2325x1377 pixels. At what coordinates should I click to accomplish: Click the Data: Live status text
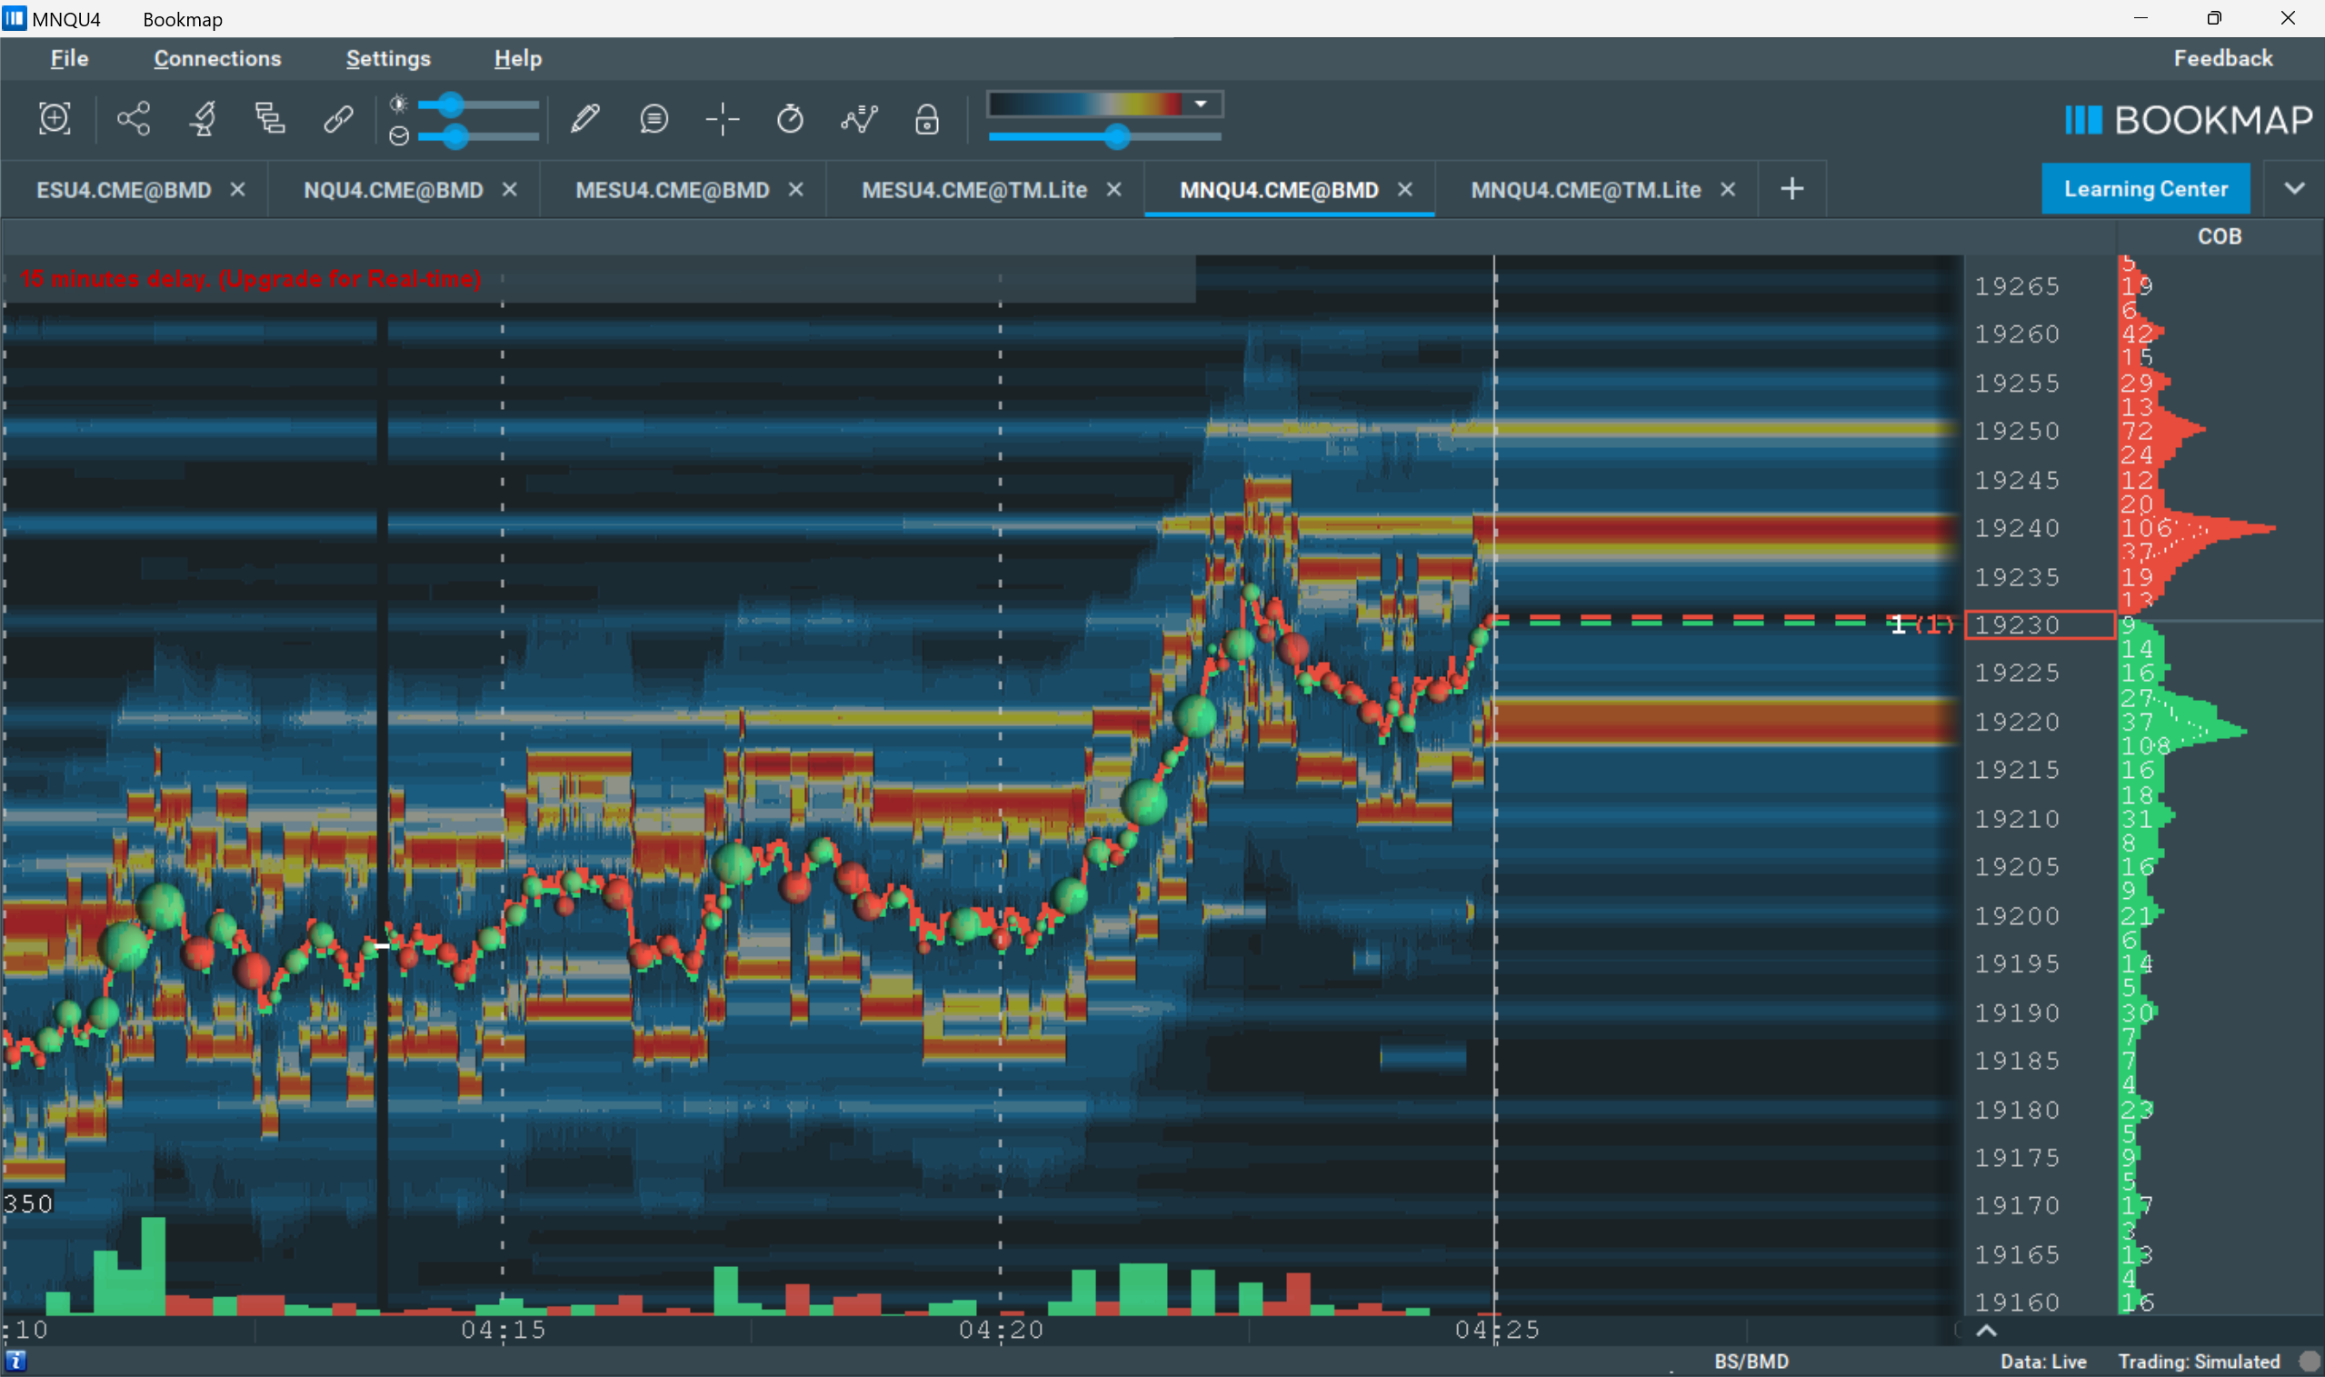(2043, 1362)
